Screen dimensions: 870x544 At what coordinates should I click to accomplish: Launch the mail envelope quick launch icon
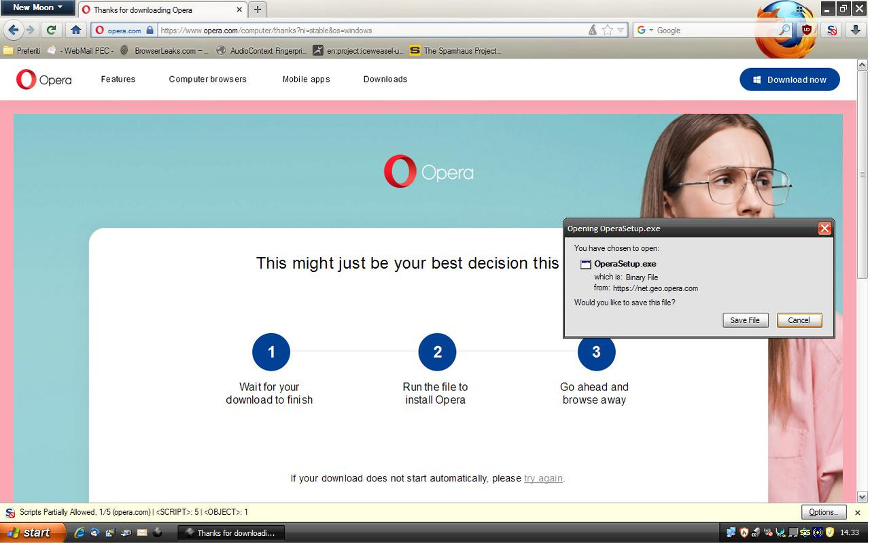pyautogui.click(x=142, y=533)
